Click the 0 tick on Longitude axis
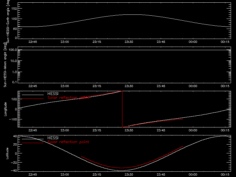 pyautogui.click(x=16, y=109)
